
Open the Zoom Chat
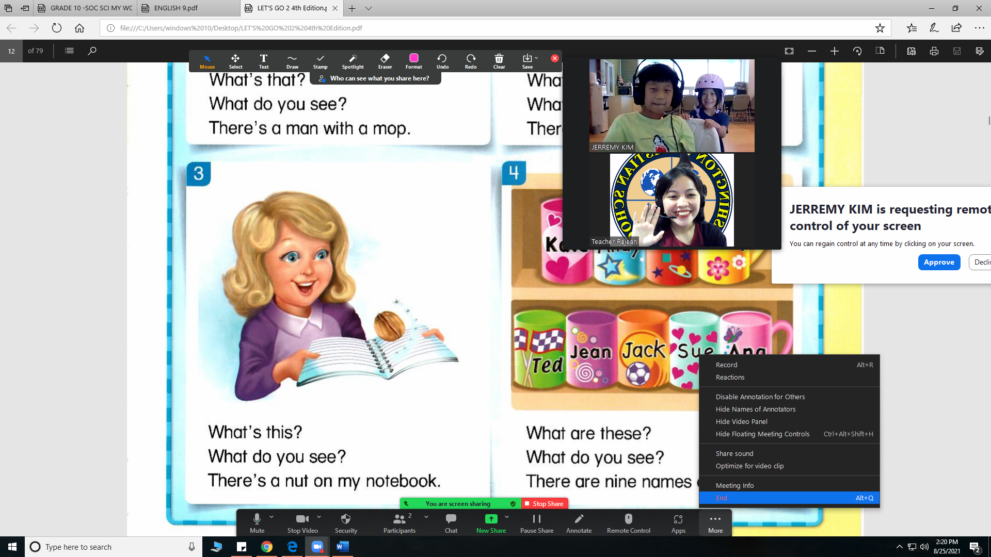click(x=451, y=523)
